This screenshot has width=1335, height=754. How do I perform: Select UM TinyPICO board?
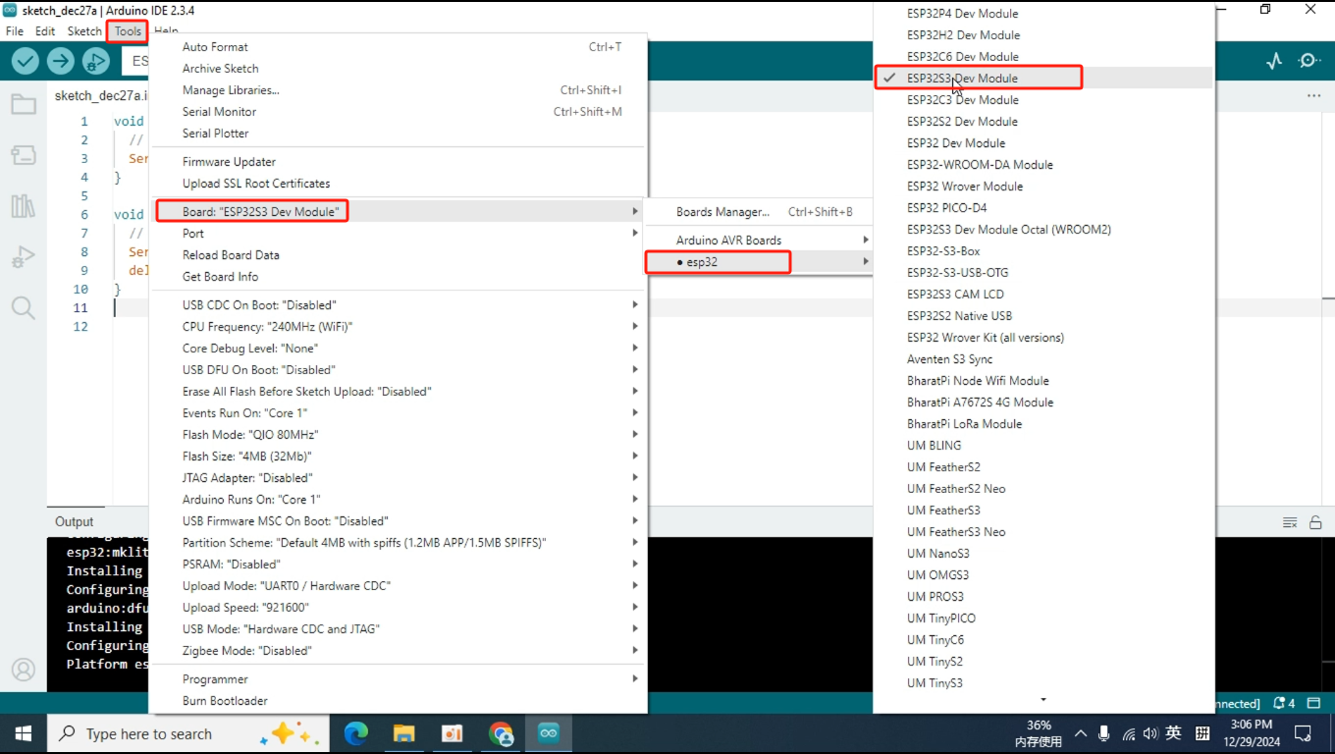coord(1042,619)
